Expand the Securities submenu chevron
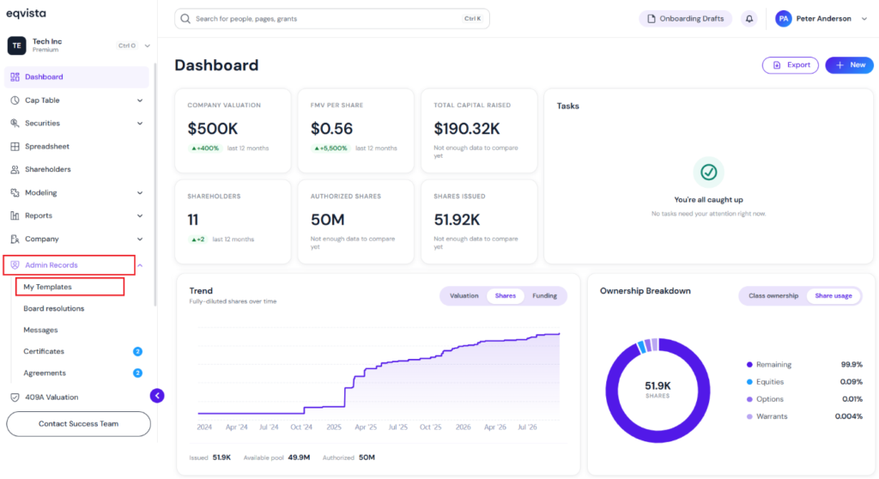The width and height of the screenshot is (879, 479). point(140,124)
